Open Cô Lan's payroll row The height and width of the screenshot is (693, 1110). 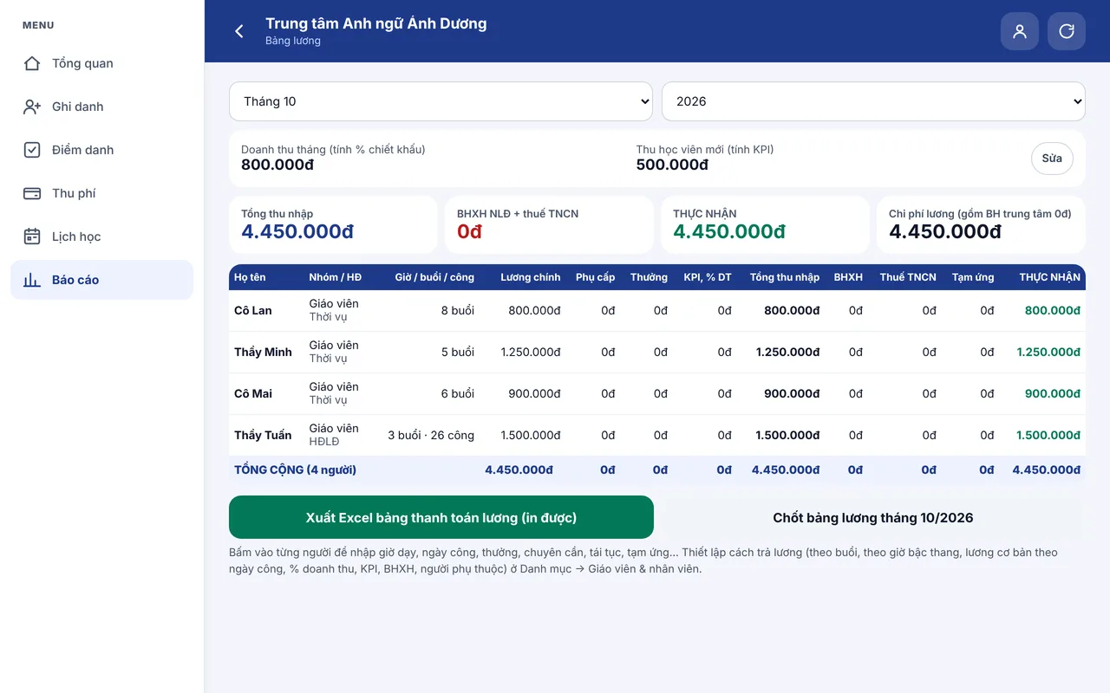(x=657, y=310)
